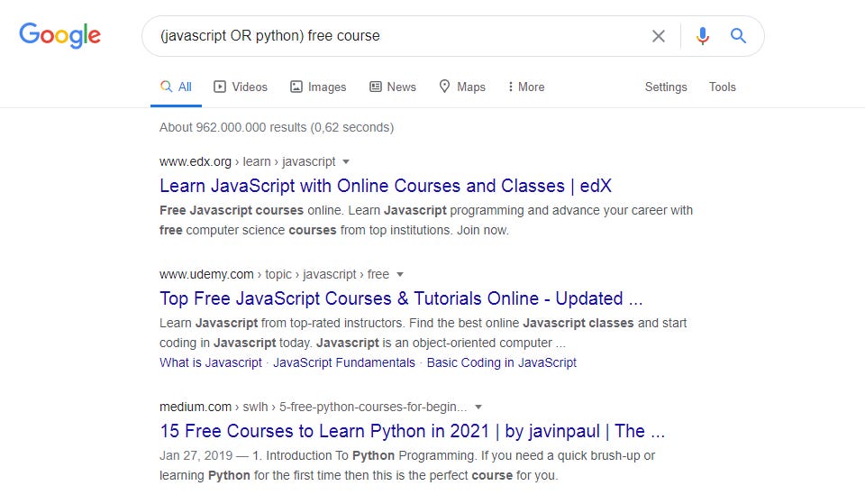
Task: Start voice search with the microphone icon
Action: pos(702,36)
